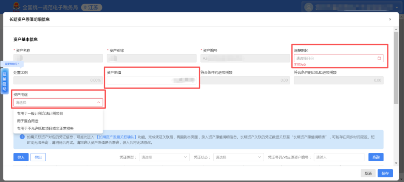Click the 凭证号码/对应原资产编号 input field
Viewport: 404px width, 182px height.
339,157
